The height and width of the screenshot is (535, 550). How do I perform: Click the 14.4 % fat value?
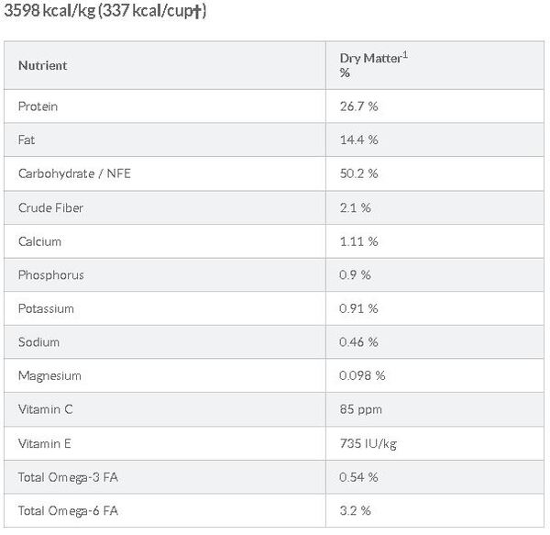point(358,140)
